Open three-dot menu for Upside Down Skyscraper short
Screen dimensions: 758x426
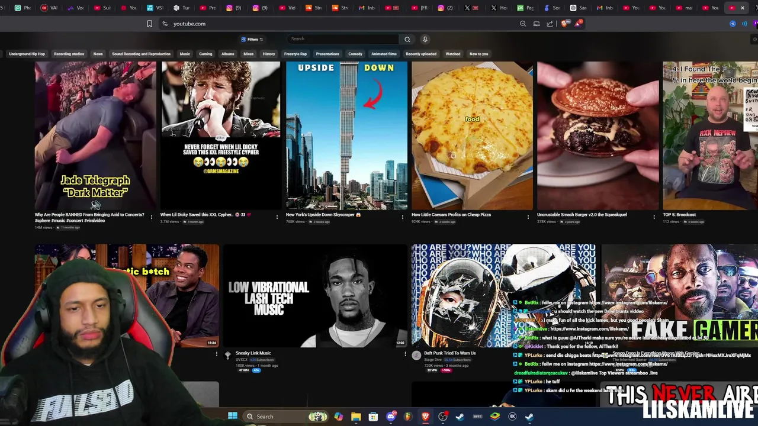(x=403, y=217)
